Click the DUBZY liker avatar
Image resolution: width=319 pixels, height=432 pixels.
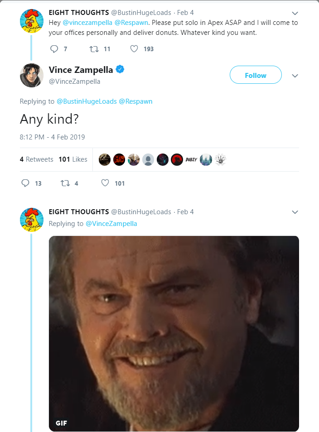(x=191, y=159)
